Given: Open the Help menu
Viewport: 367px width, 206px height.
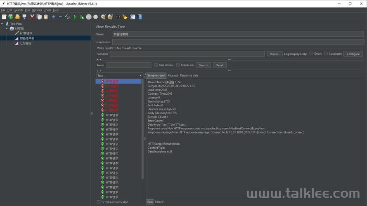Looking at the screenshot, I should [x=56, y=10].
